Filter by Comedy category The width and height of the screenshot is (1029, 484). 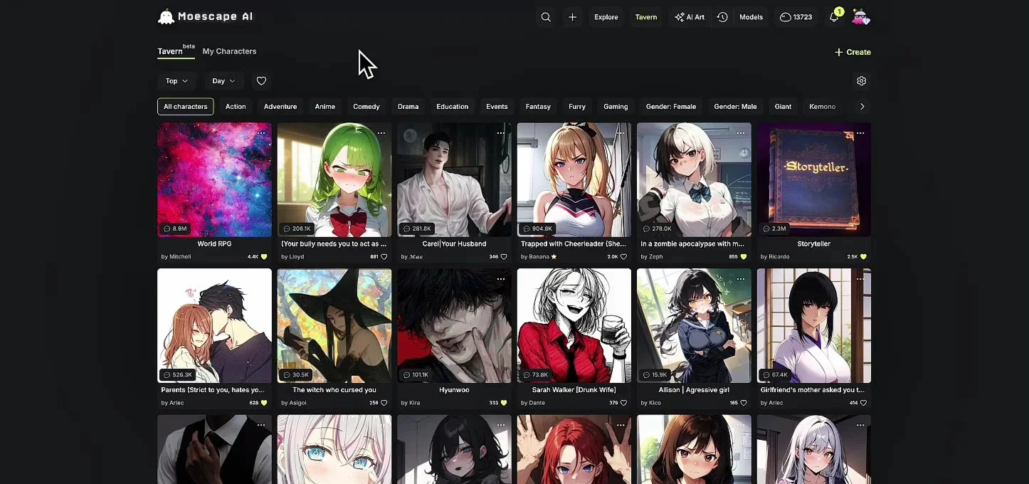tap(366, 107)
